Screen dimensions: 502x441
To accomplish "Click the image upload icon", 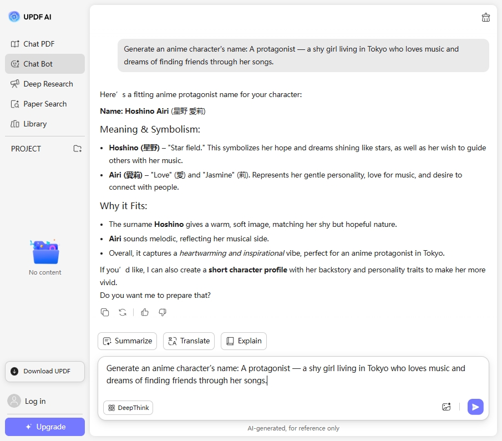I will tap(447, 407).
